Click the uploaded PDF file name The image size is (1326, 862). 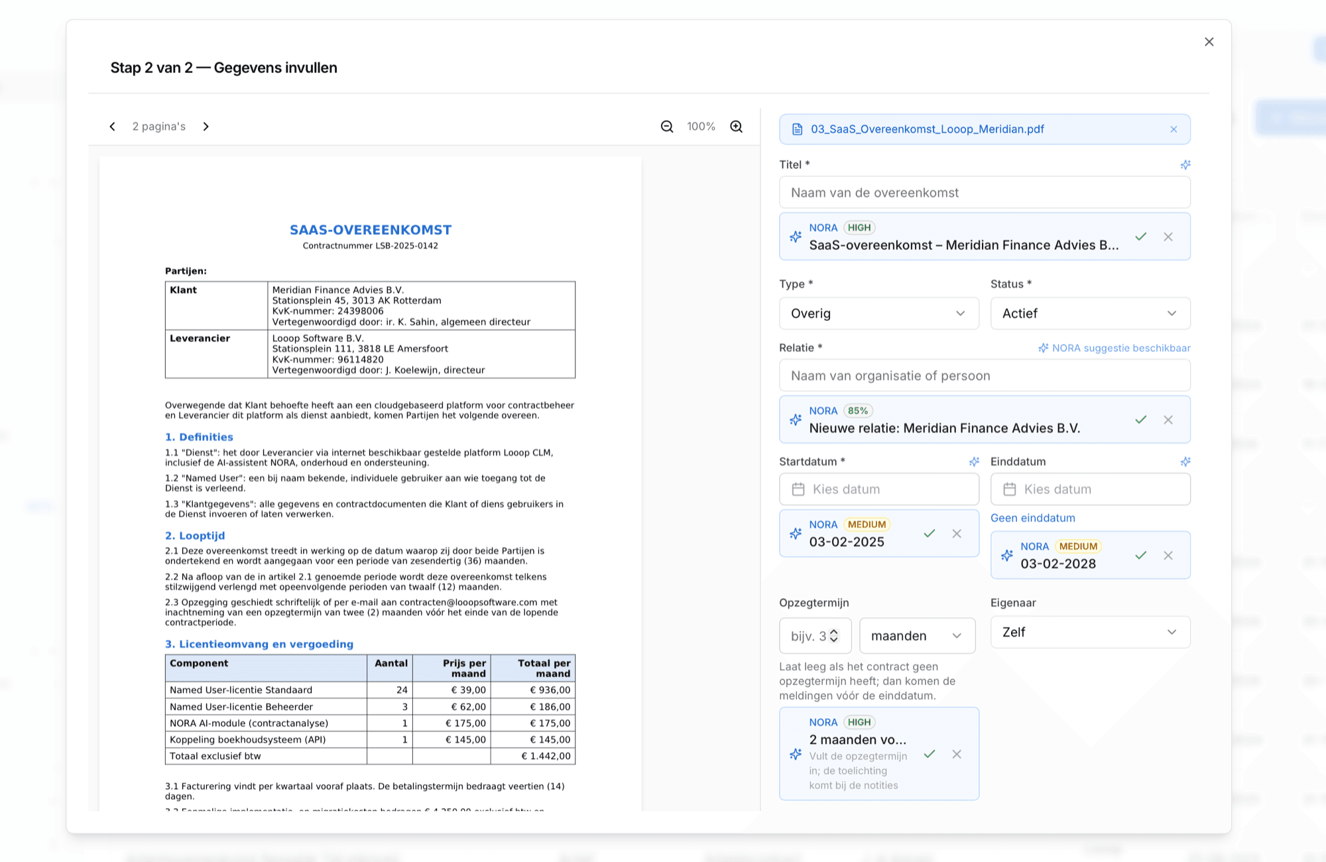[927, 129]
